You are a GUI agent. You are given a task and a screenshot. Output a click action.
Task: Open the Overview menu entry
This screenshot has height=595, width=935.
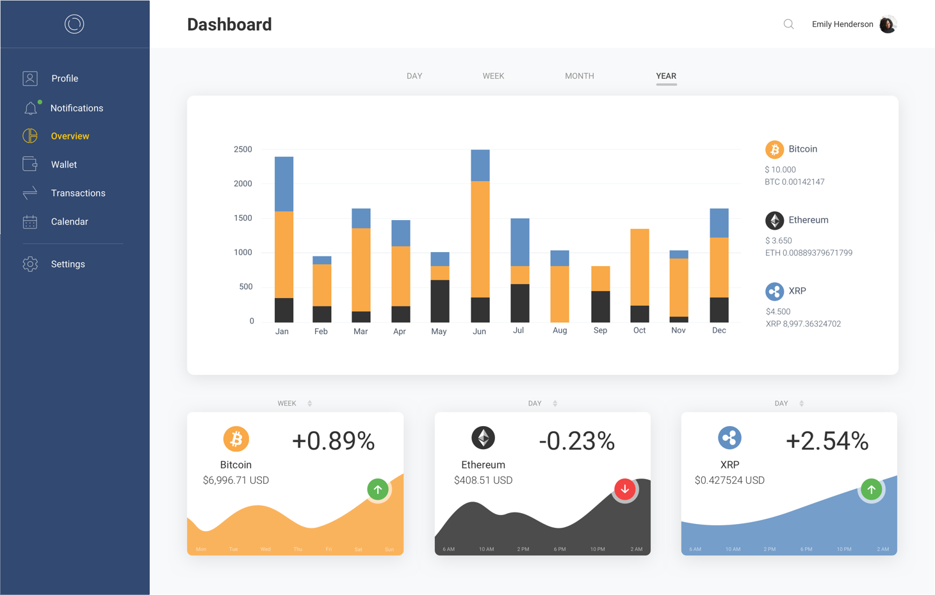coord(70,136)
